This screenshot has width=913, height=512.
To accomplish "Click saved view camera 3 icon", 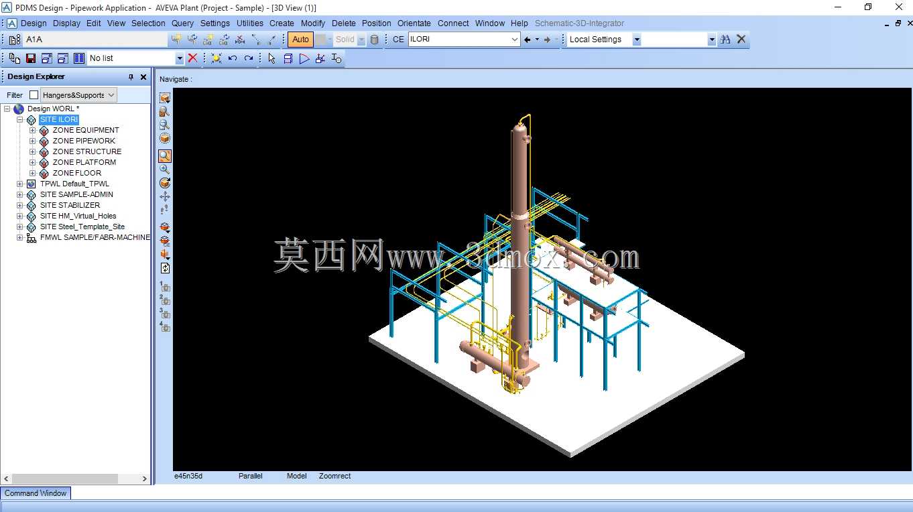I will [x=165, y=314].
